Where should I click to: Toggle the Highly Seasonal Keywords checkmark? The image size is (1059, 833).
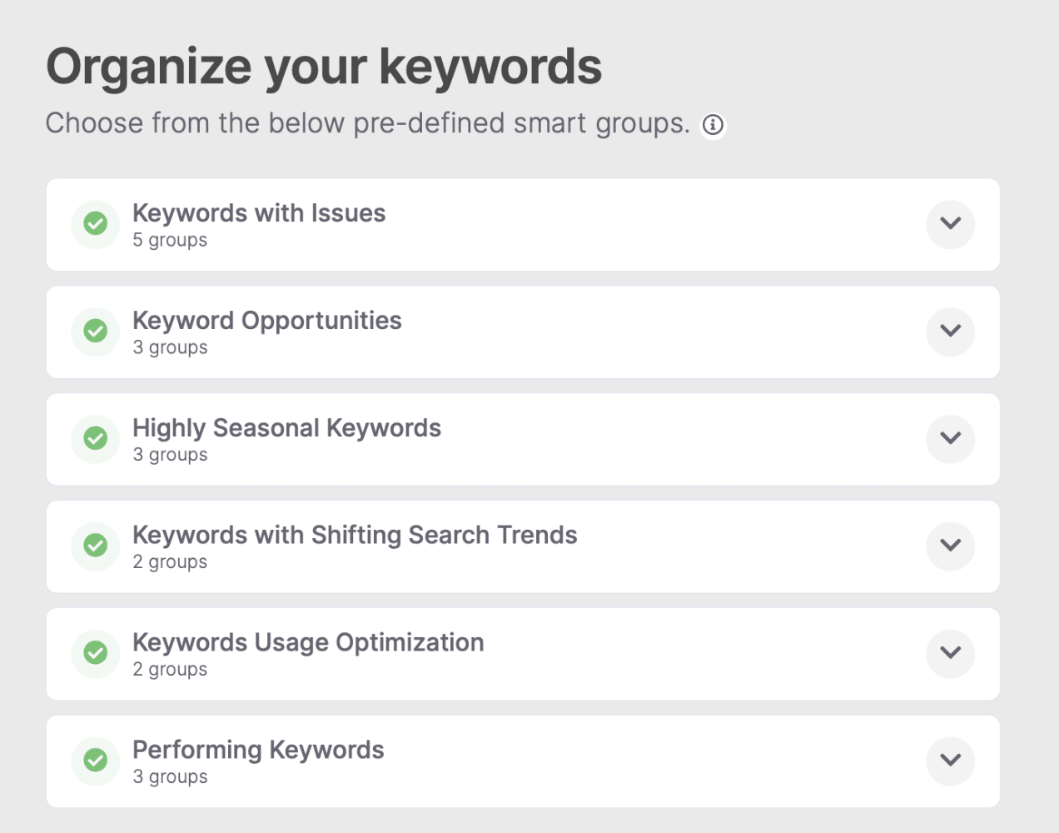pyautogui.click(x=96, y=438)
